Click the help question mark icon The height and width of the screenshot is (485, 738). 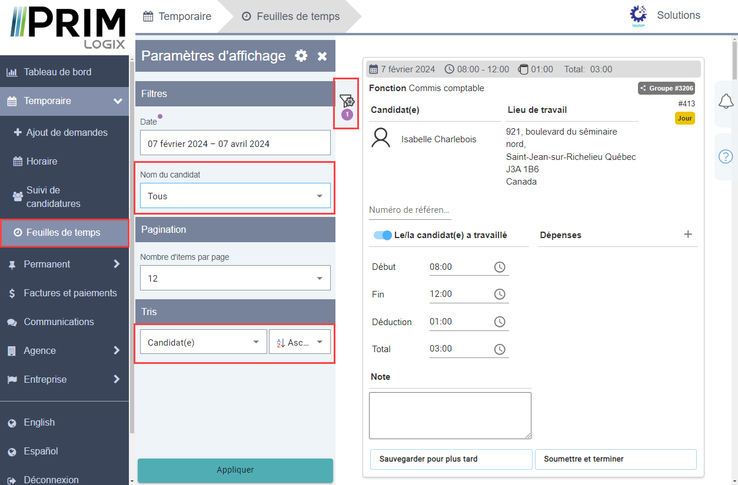pos(726,157)
